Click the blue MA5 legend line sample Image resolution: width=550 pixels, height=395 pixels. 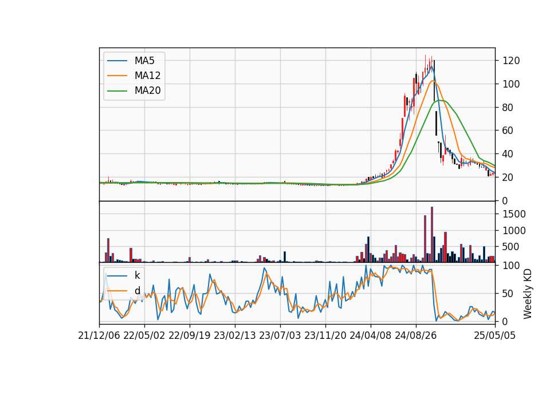tap(117, 61)
